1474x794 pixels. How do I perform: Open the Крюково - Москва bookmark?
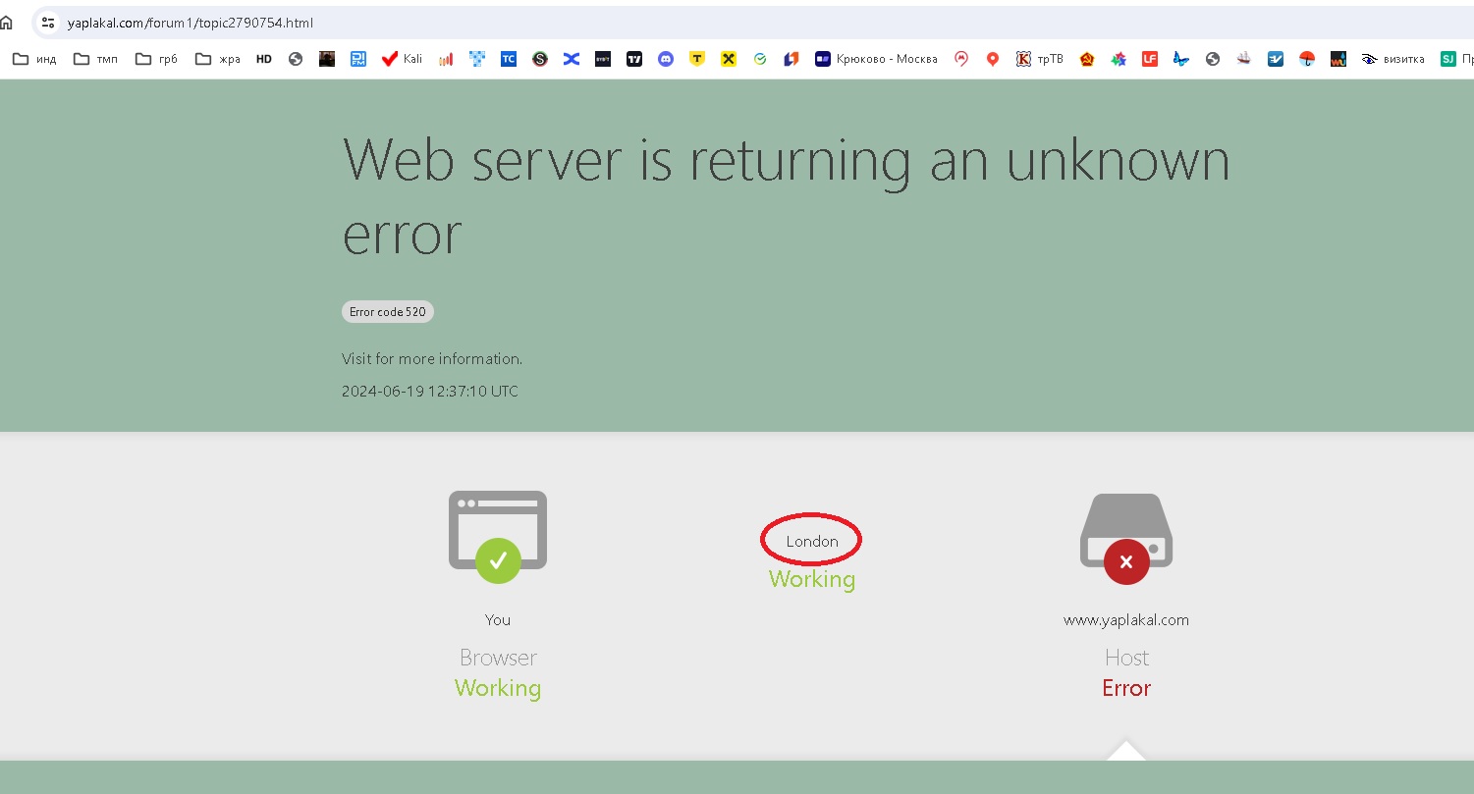[876, 59]
